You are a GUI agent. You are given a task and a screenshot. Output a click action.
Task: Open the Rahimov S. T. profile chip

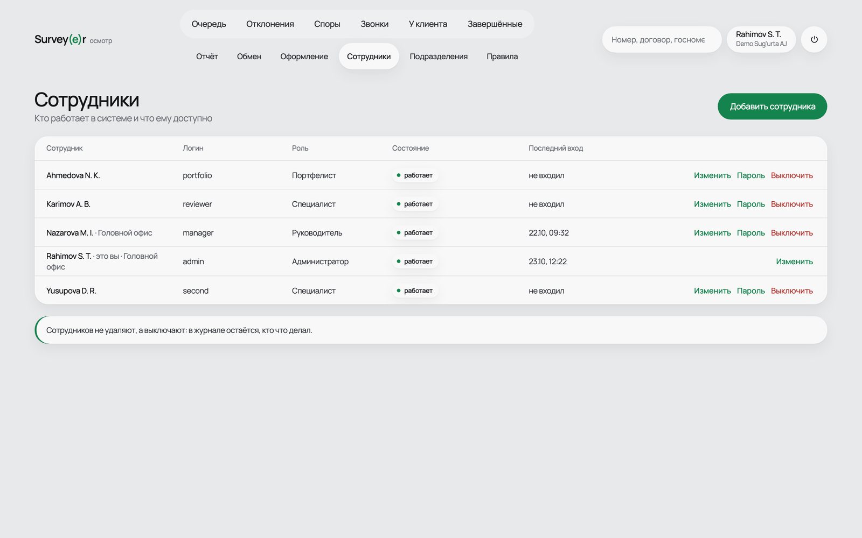761,39
